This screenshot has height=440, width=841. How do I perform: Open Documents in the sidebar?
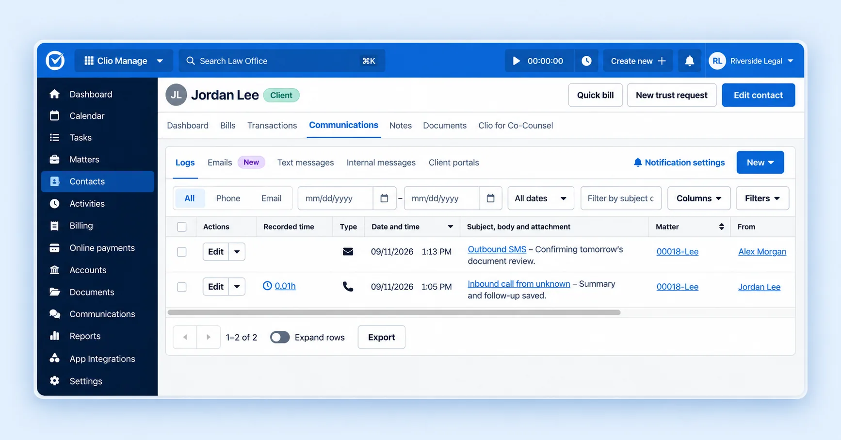(97, 292)
